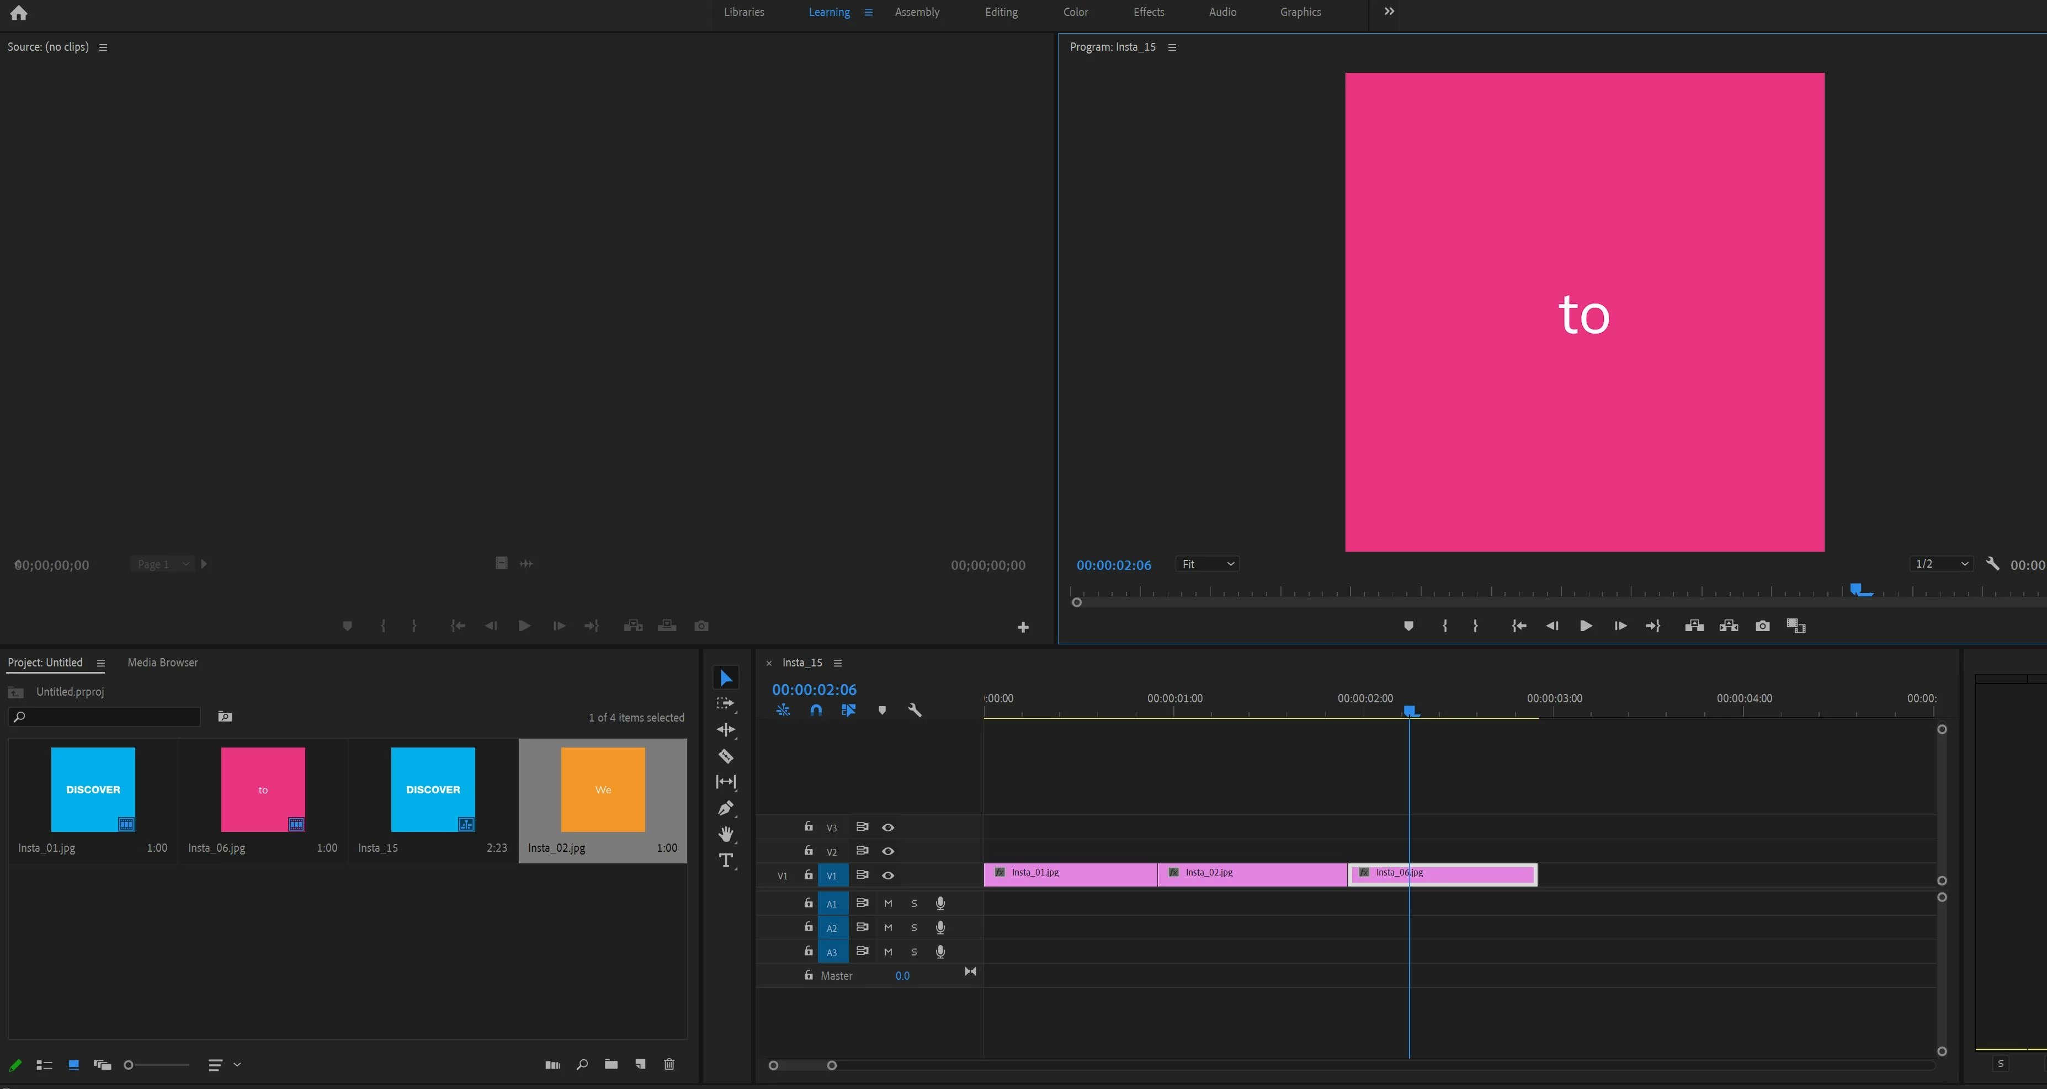Click the project thumbnail zoom slider
Viewport: 2047px width, 1089px height.
[x=129, y=1065]
